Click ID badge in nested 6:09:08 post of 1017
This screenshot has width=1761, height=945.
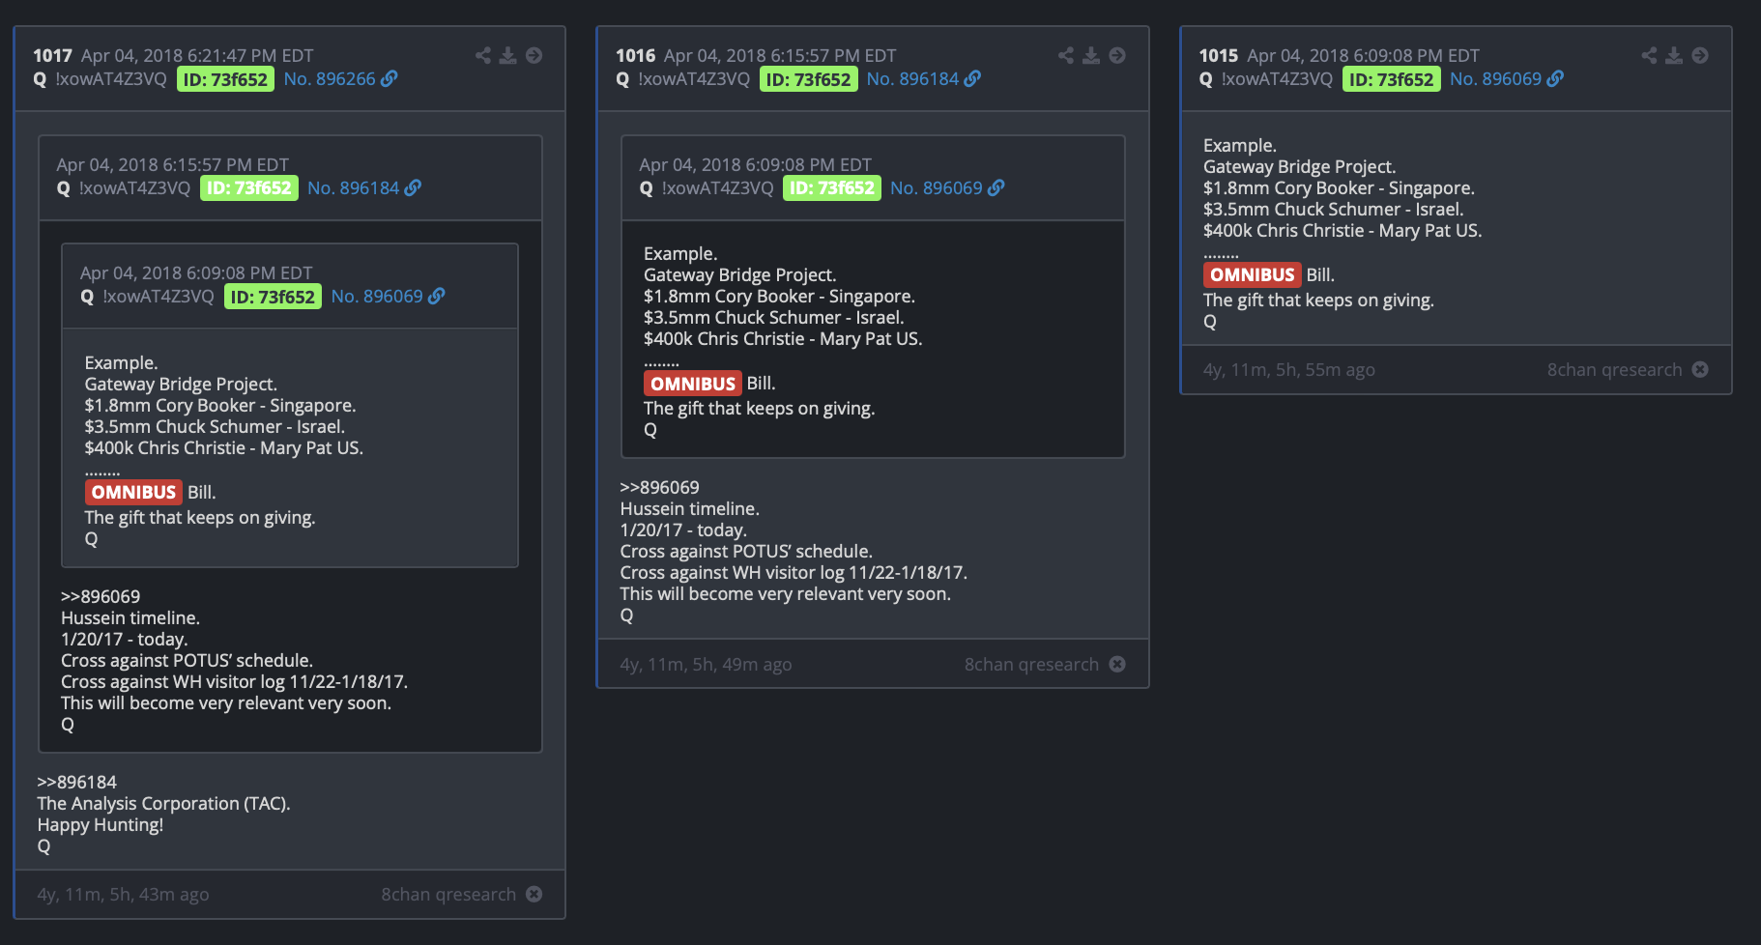point(273,297)
